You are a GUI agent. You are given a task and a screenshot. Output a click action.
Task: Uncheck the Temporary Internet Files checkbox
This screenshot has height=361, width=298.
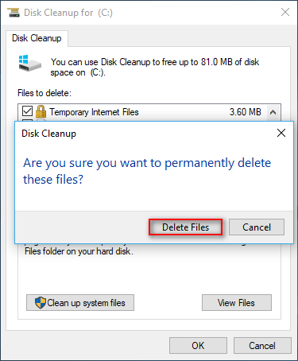click(x=27, y=111)
